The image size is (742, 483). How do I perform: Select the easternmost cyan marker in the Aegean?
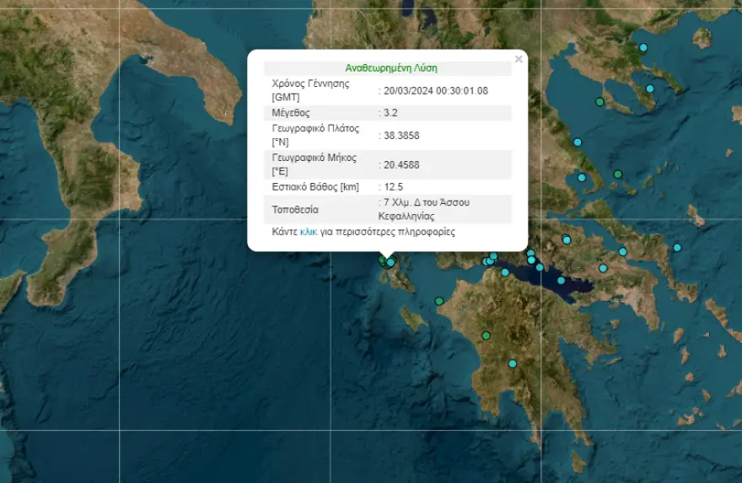[676, 248]
